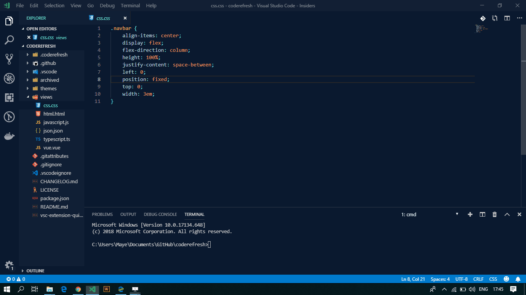Open the Terminal menu
The width and height of the screenshot is (526, 295).
(130, 5)
